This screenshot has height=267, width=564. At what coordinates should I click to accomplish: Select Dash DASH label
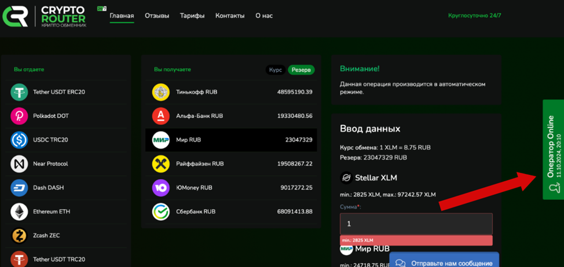(x=49, y=188)
